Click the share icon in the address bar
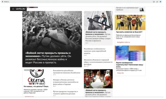Viewport: 166px width, 99px height. pyautogui.click(x=157, y=2)
